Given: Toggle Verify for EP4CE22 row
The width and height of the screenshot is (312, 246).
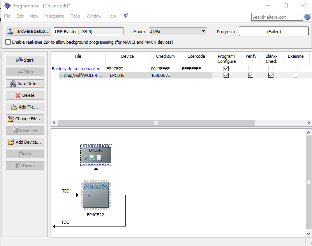Looking at the screenshot, I should (x=251, y=69).
